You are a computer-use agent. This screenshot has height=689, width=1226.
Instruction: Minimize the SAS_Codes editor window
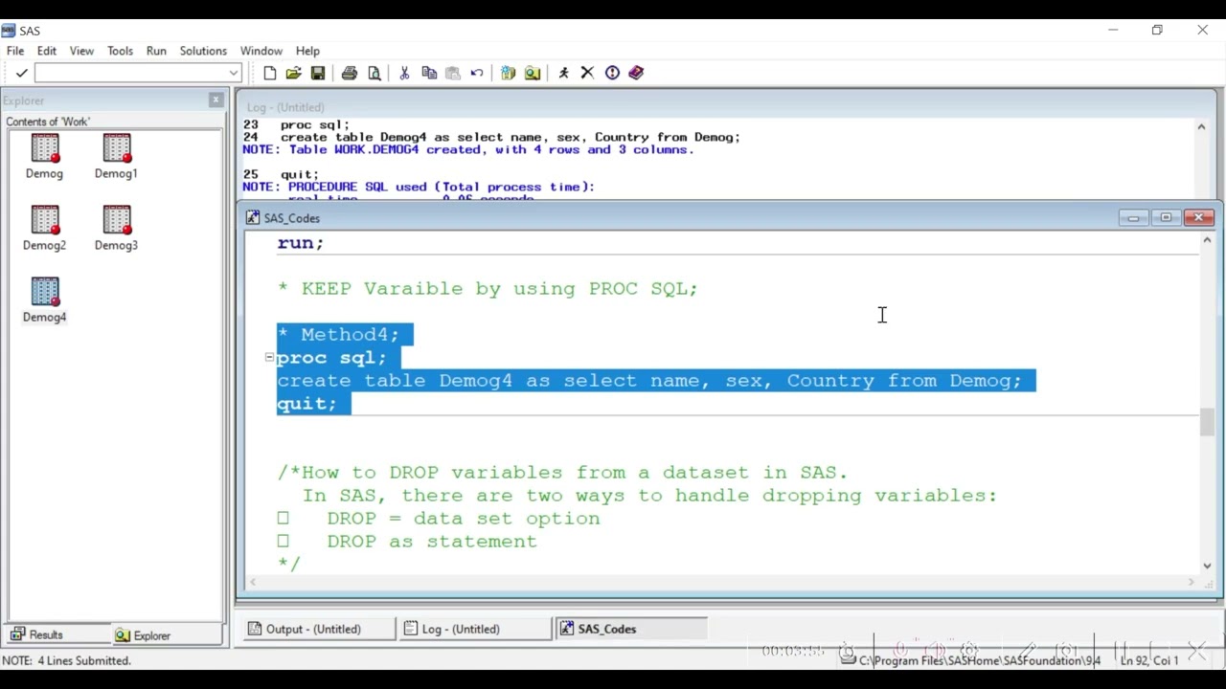point(1133,218)
